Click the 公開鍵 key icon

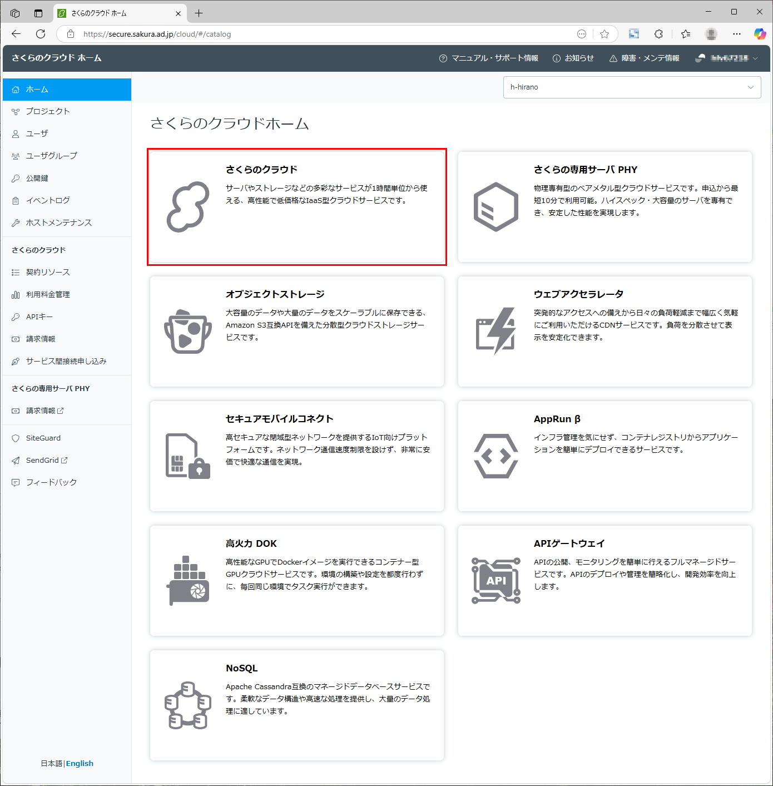coord(16,179)
